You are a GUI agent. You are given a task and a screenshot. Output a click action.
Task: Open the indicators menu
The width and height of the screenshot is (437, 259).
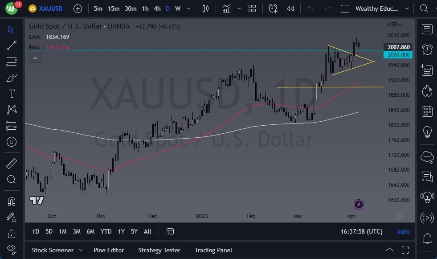coord(226,8)
